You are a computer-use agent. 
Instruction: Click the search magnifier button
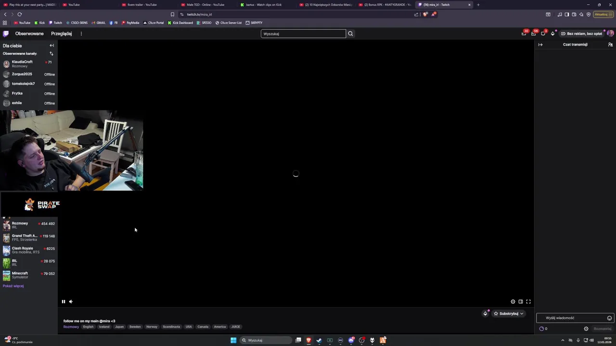[350, 34]
